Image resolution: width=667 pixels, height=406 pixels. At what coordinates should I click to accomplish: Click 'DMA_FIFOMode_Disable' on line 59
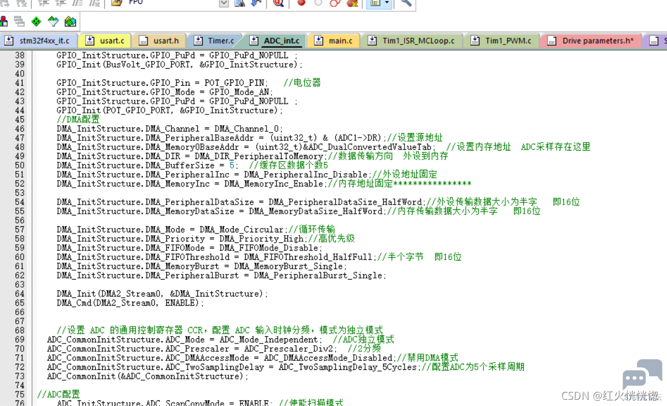coord(269,248)
